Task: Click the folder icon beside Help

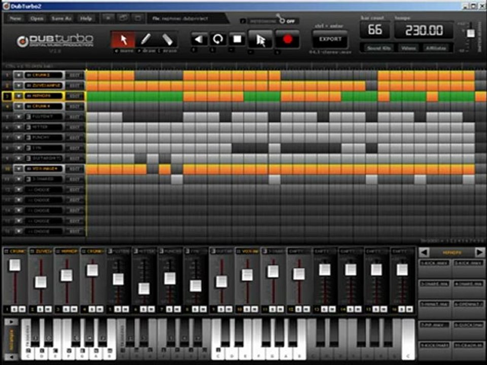Action: click(123, 18)
